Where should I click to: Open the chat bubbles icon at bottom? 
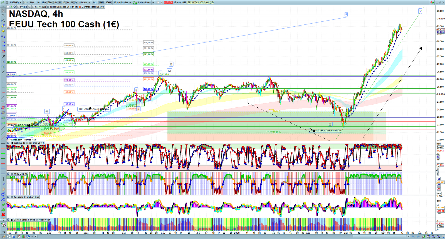14,237
